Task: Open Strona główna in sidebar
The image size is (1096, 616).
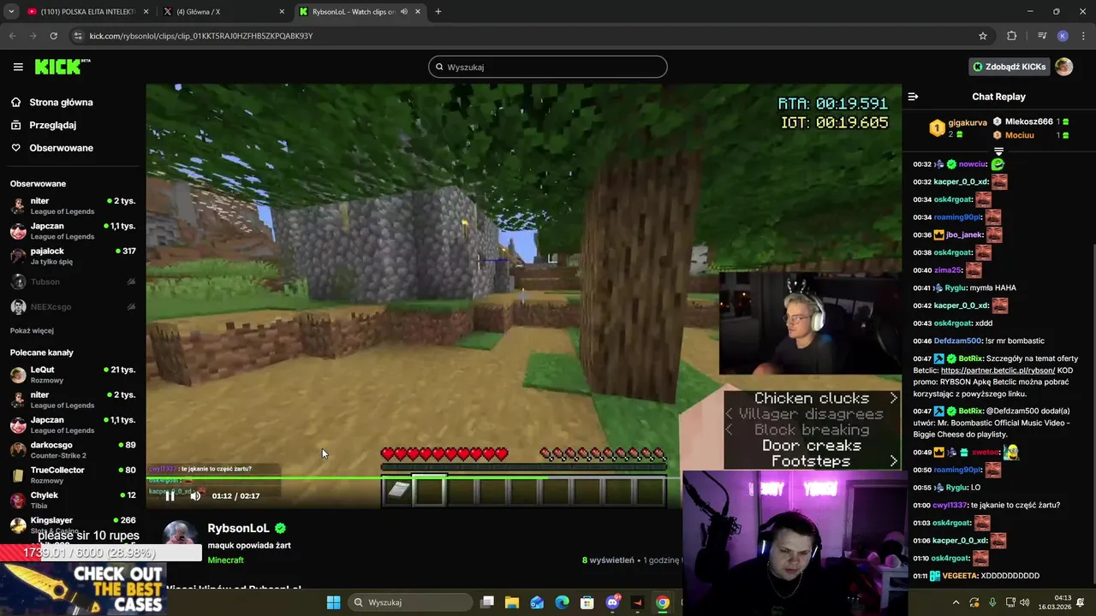Action: coord(61,102)
